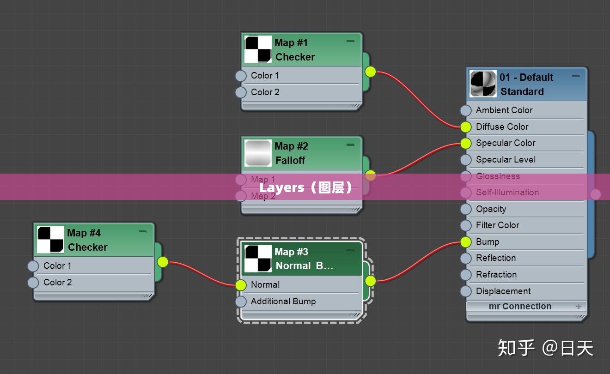Click the Normal input socket on Map #3

(x=241, y=285)
